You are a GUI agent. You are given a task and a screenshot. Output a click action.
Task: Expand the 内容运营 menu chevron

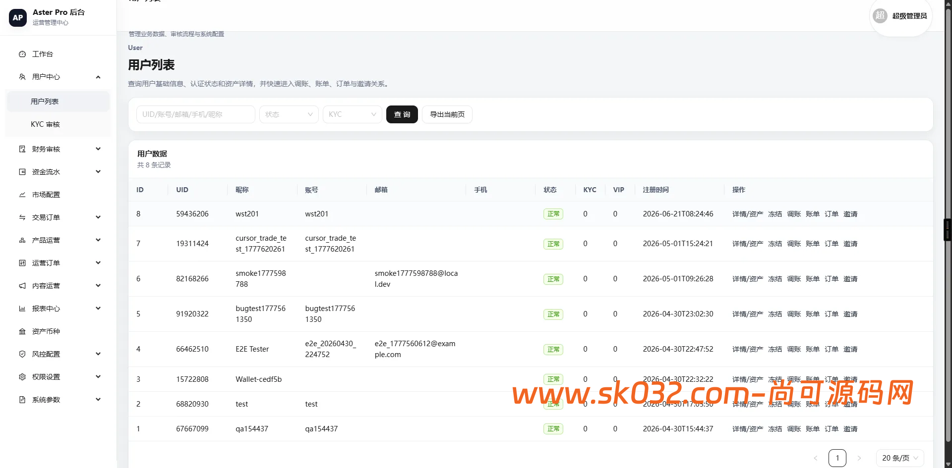click(x=98, y=286)
